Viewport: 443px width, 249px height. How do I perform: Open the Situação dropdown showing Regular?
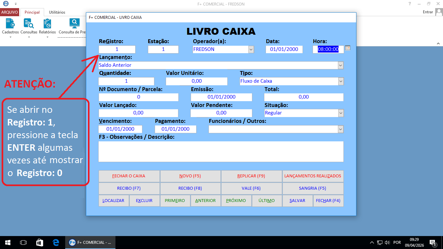coord(340,113)
